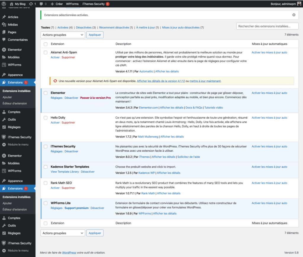Open View Template Library link
The image size is (303, 257).
65,172
